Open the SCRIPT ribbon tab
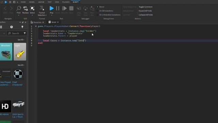 (x=76, y=2)
